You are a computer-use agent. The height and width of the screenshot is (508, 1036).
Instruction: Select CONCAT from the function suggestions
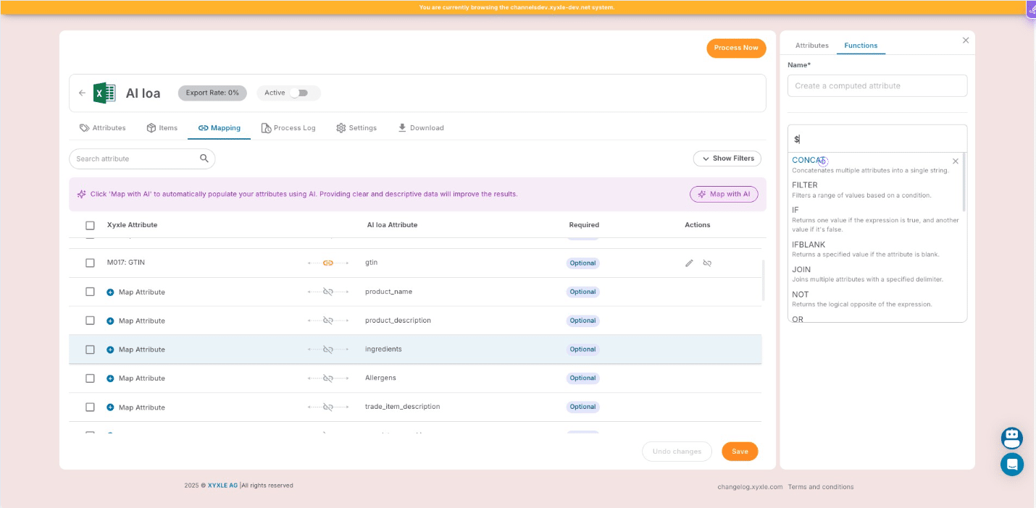coord(808,161)
